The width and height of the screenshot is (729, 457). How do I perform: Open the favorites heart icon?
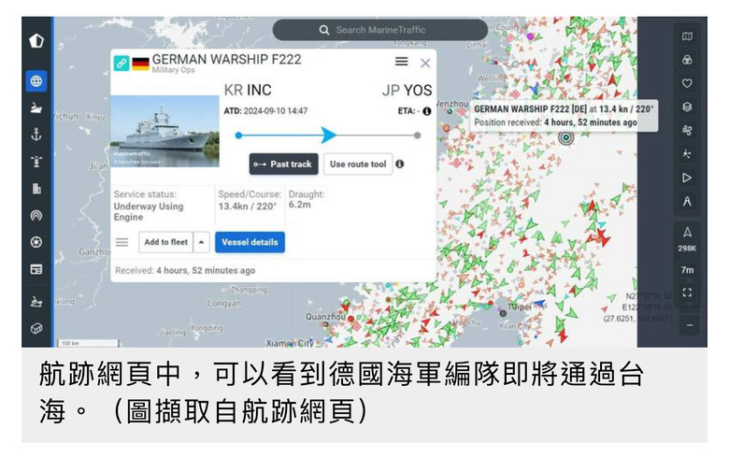click(x=687, y=83)
